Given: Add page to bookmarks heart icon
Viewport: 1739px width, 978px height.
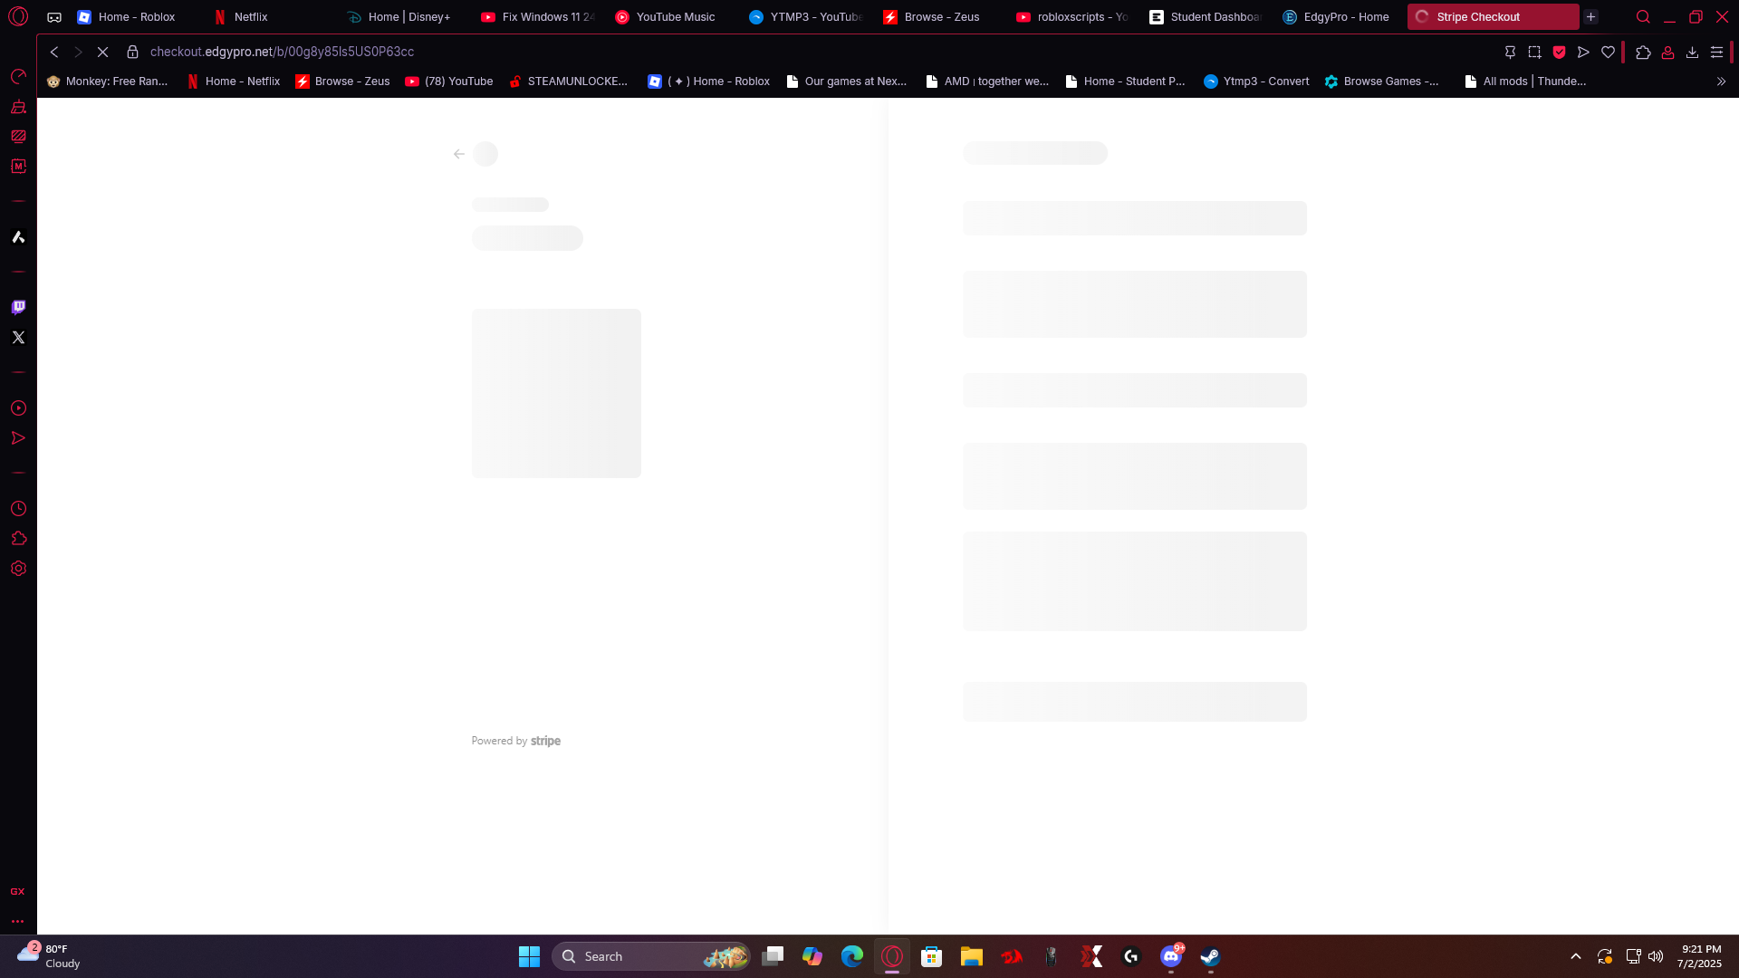Looking at the screenshot, I should pos(1608,53).
